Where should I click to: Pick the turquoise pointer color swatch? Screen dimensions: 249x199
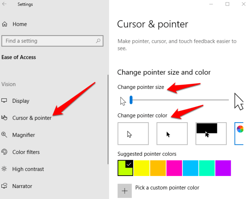click(x=207, y=168)
